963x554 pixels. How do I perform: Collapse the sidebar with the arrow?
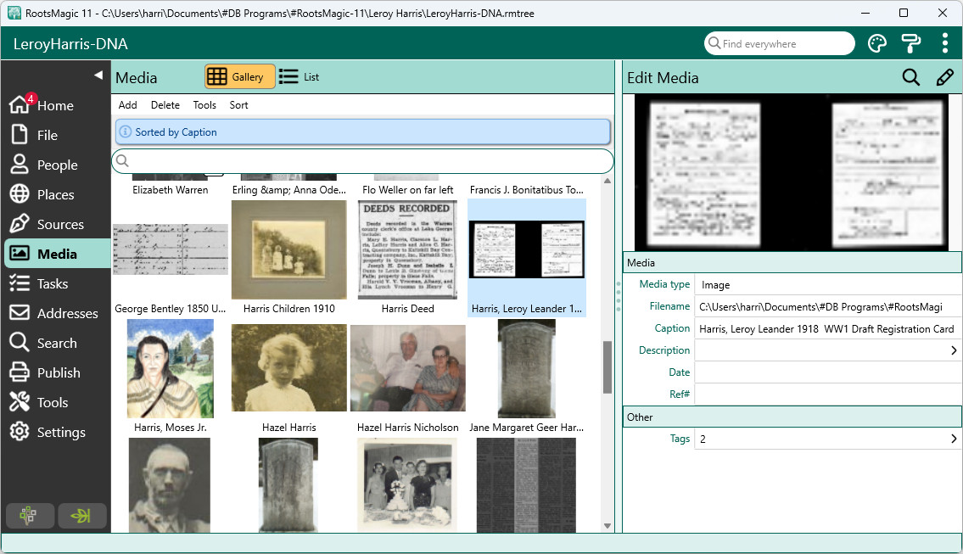(98, 75)
